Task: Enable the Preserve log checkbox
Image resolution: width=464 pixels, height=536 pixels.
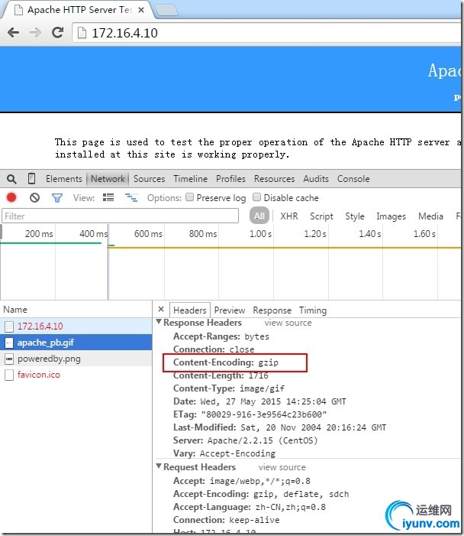Action: pyautogui.click(x=190, y=197)
